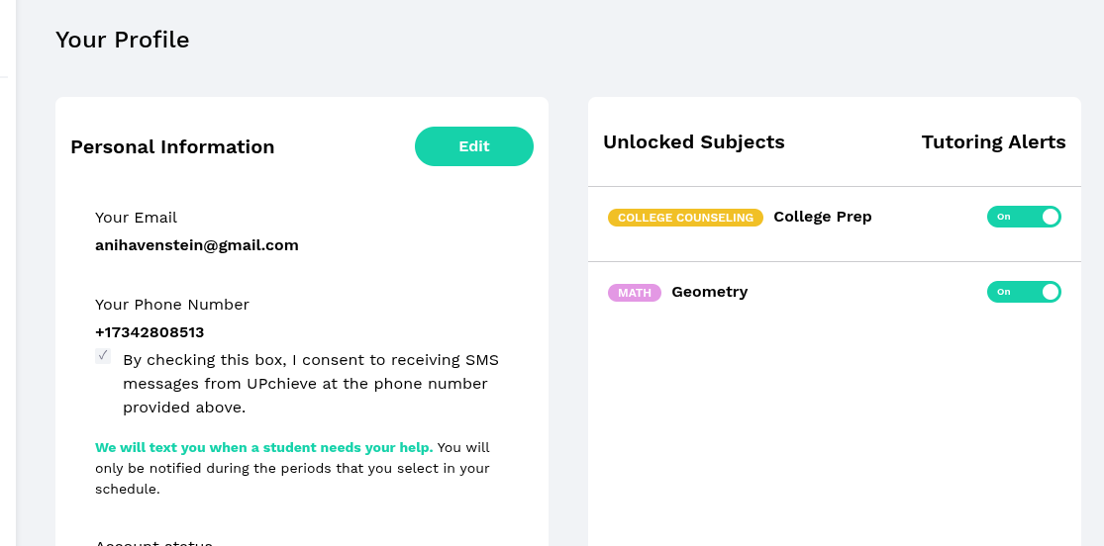This screenshot has width=1104, height=546.
Task: Click the partially visible Account status label
Action: [153, 542]
